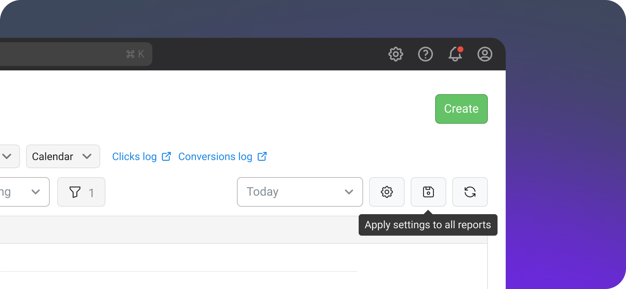Screen dimensions: 626x289
Task: Expand the partially visible dropdown ending in 'ng'
Action: 25,192
